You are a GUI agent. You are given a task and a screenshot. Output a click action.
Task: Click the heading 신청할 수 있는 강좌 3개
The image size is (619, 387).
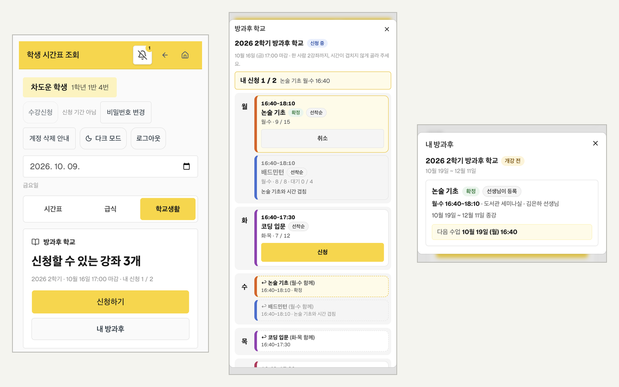tap(86, 261)
